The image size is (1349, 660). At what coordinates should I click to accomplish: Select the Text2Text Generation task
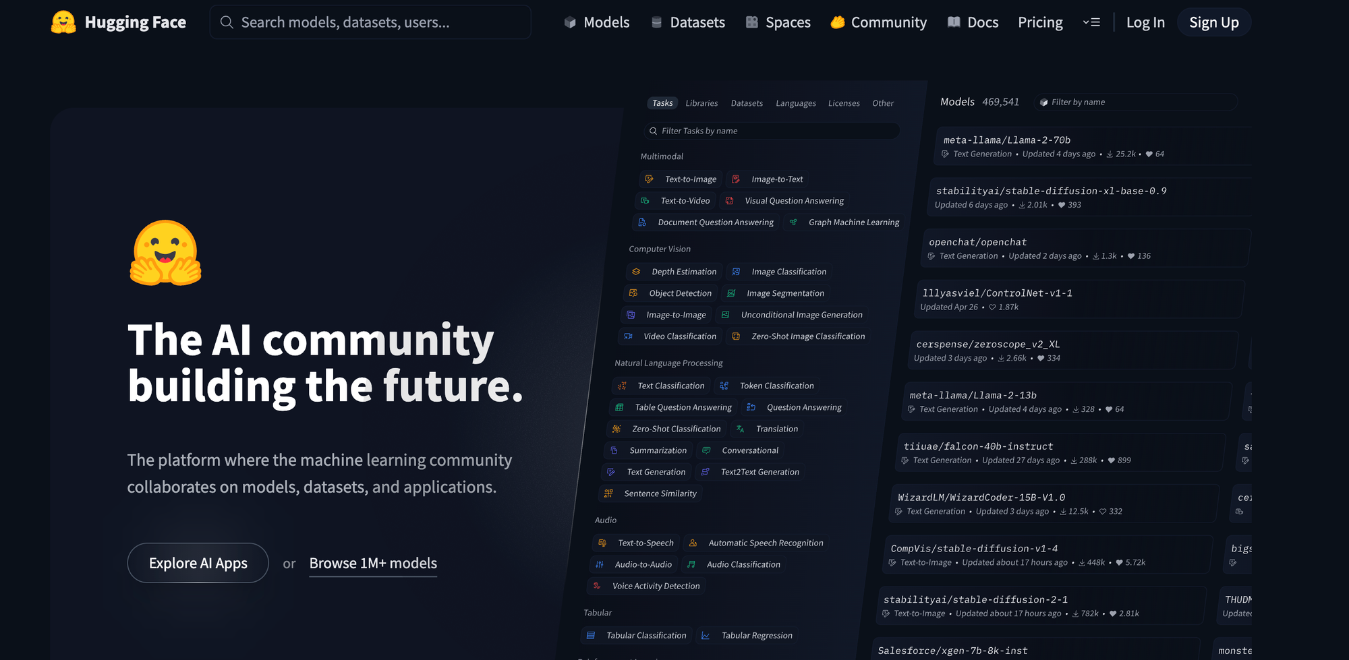(x=751, y=472)
